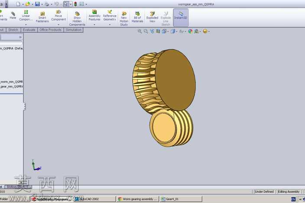Screen dimensions: 305x203
Task: Switch to the Simulation tab
Action: 73,30
